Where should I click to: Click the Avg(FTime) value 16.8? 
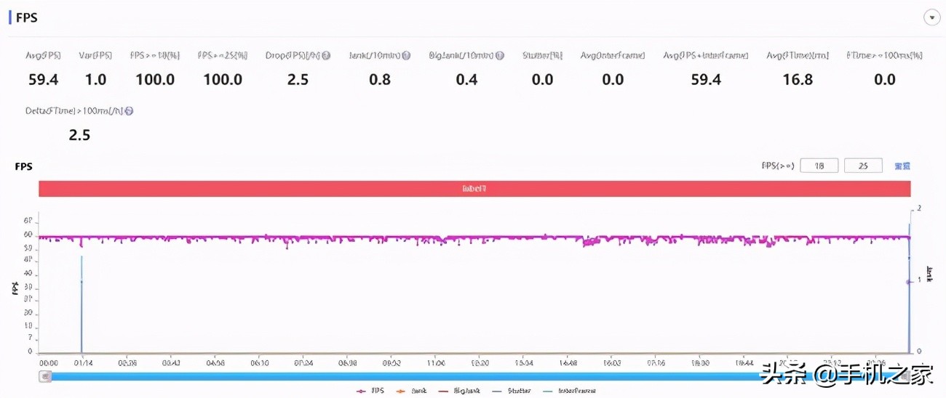tap(798, 80)
